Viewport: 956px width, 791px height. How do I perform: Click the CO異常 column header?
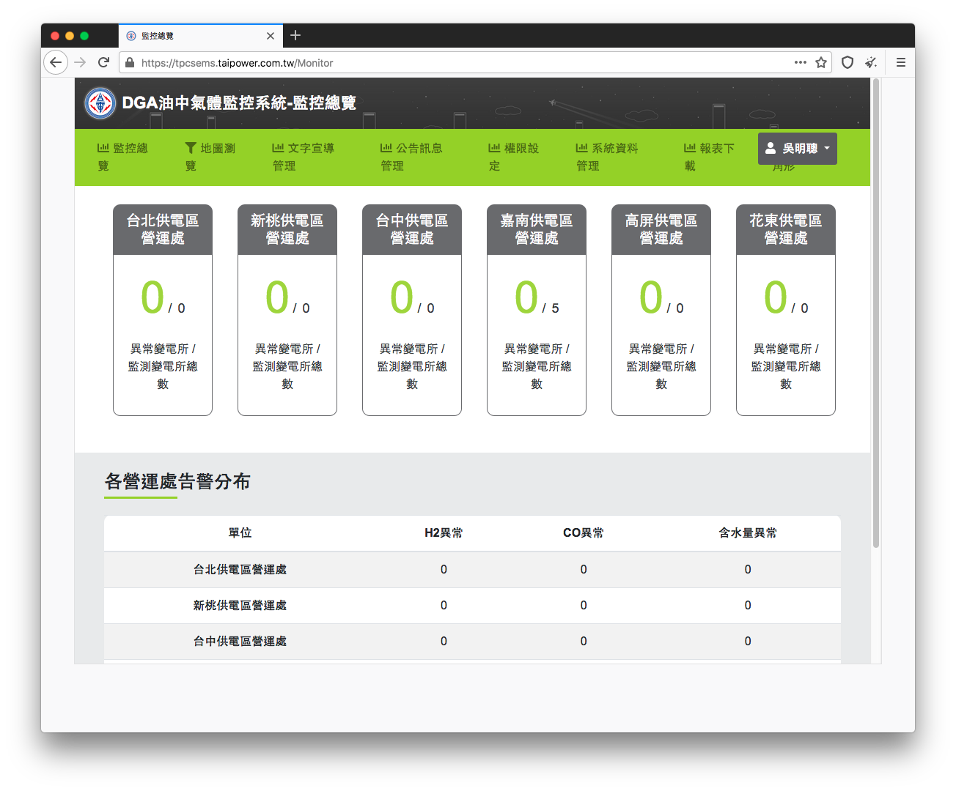(x=584, y=533)
